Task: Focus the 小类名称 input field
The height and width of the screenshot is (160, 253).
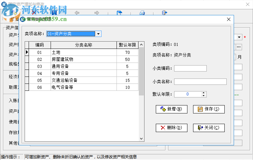Action: tap(200, 81)
